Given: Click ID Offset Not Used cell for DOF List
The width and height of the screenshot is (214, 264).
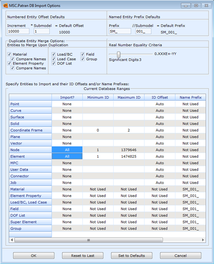Looking at the screenshot, I should coord(160,216).
